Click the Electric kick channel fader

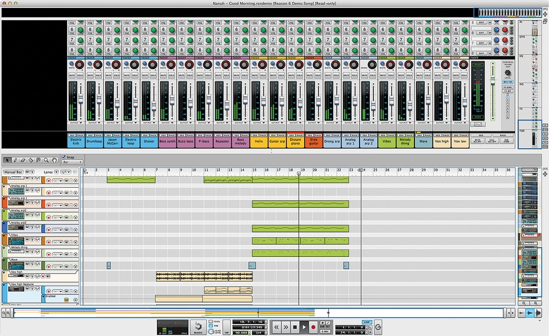coord(80,99)
